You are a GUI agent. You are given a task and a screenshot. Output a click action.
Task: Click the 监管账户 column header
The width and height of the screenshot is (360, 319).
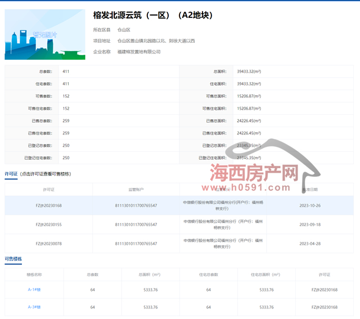[136, 190]
